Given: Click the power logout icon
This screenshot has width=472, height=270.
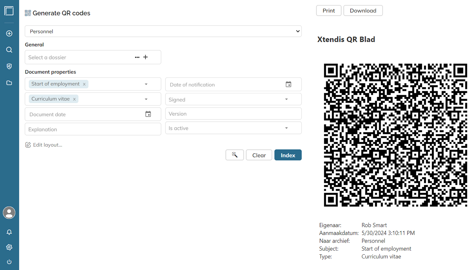Looking at the screenshot, I should (x=9, y=262).
